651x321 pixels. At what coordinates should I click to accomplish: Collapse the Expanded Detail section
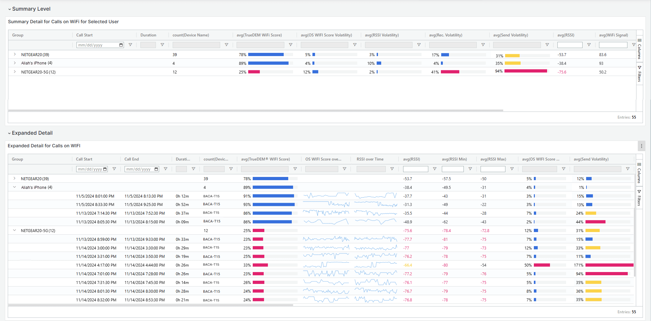9,133
